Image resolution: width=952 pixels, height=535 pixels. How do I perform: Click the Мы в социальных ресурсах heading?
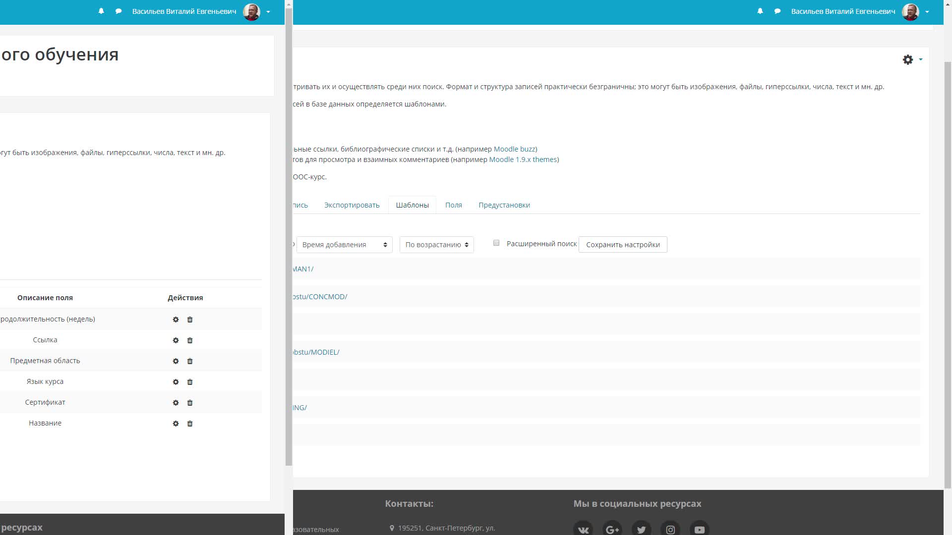point(637,504)
